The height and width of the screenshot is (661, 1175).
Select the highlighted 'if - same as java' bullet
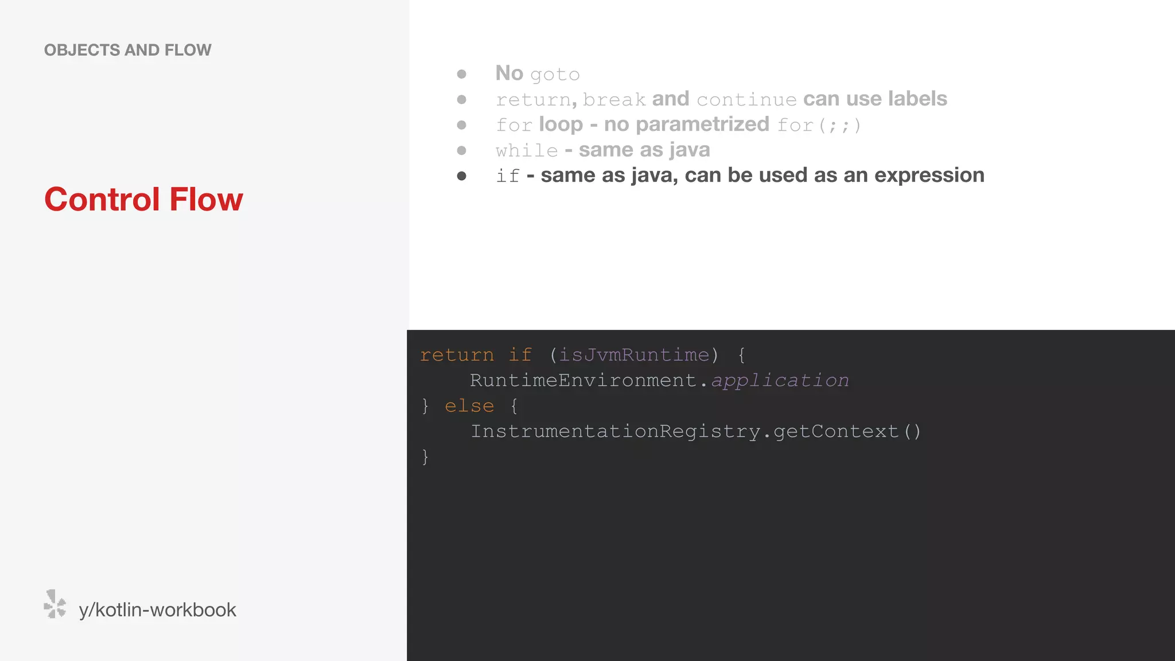click(x=740, y=176)
